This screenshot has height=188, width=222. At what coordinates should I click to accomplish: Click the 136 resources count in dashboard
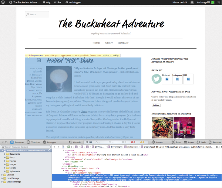pyautogui.click(x=89, y=142)
